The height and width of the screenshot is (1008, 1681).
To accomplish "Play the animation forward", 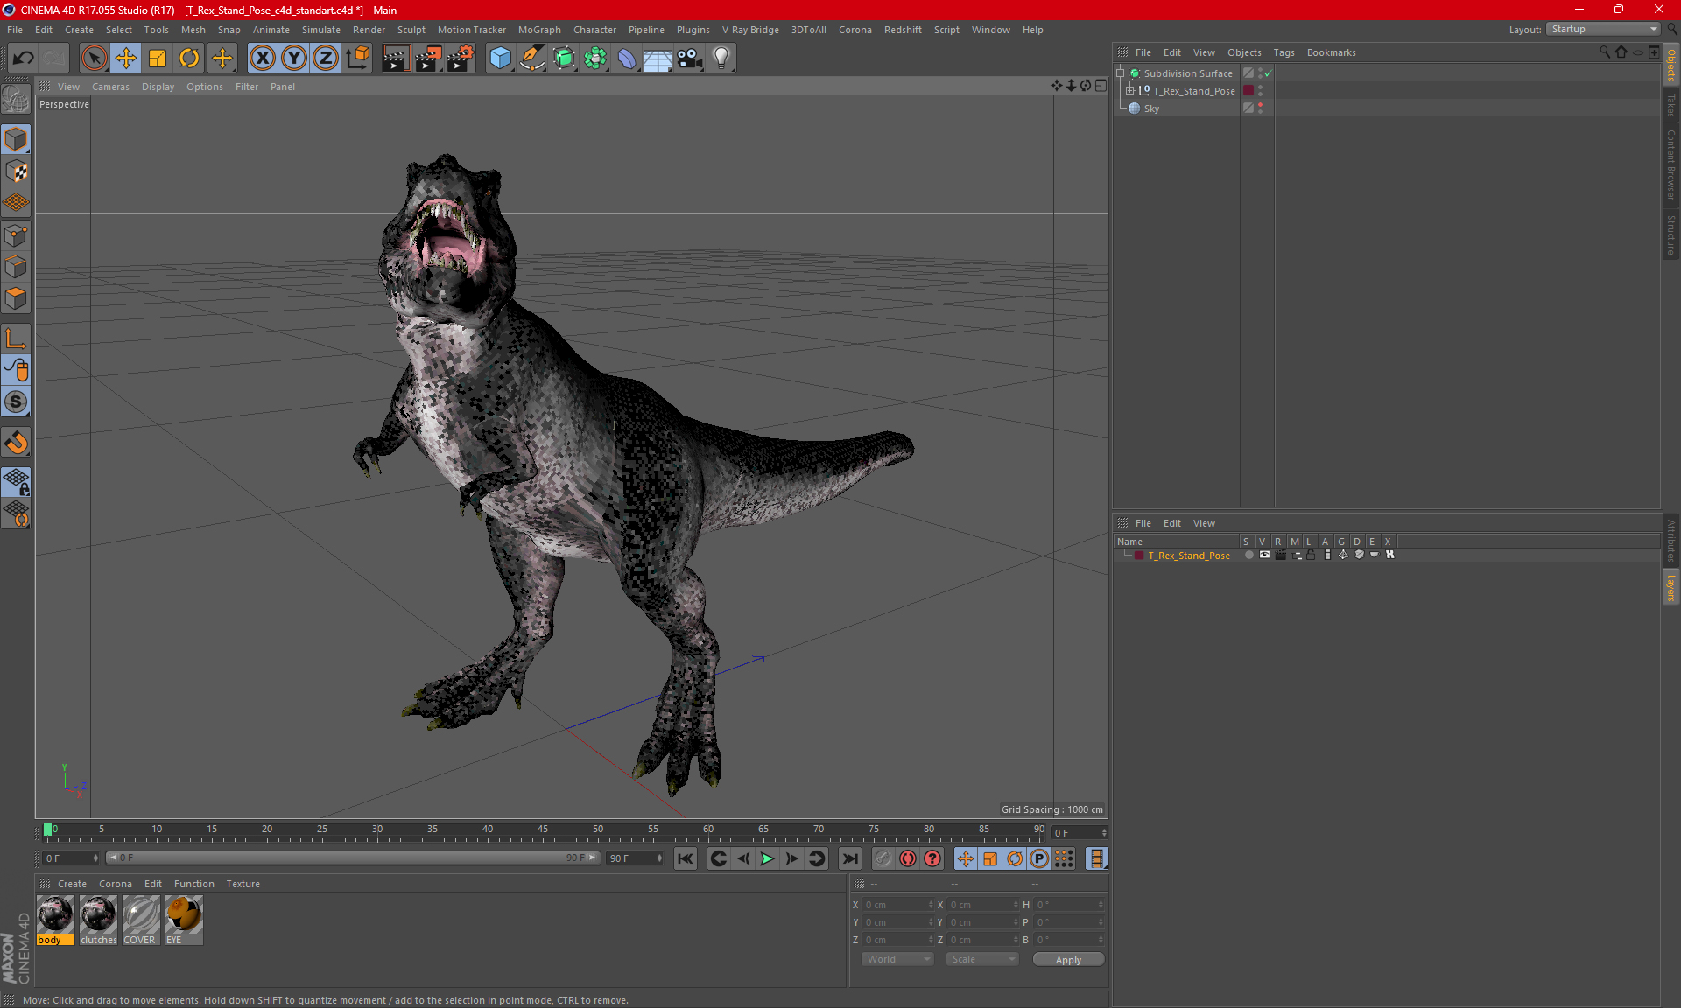I will (x=767, y=858).
